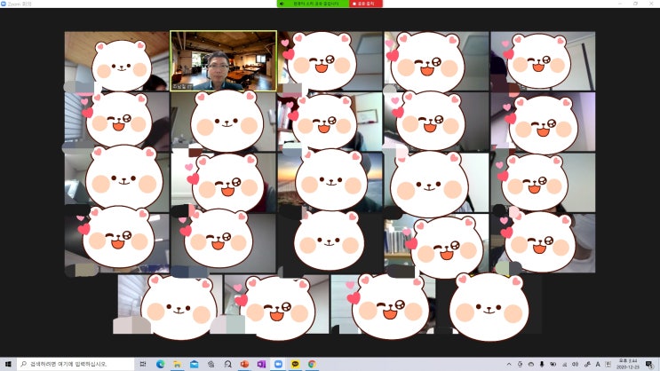Click the red stop share button
This screenshot has height=371, width=660.
click(x=365, y=4)
